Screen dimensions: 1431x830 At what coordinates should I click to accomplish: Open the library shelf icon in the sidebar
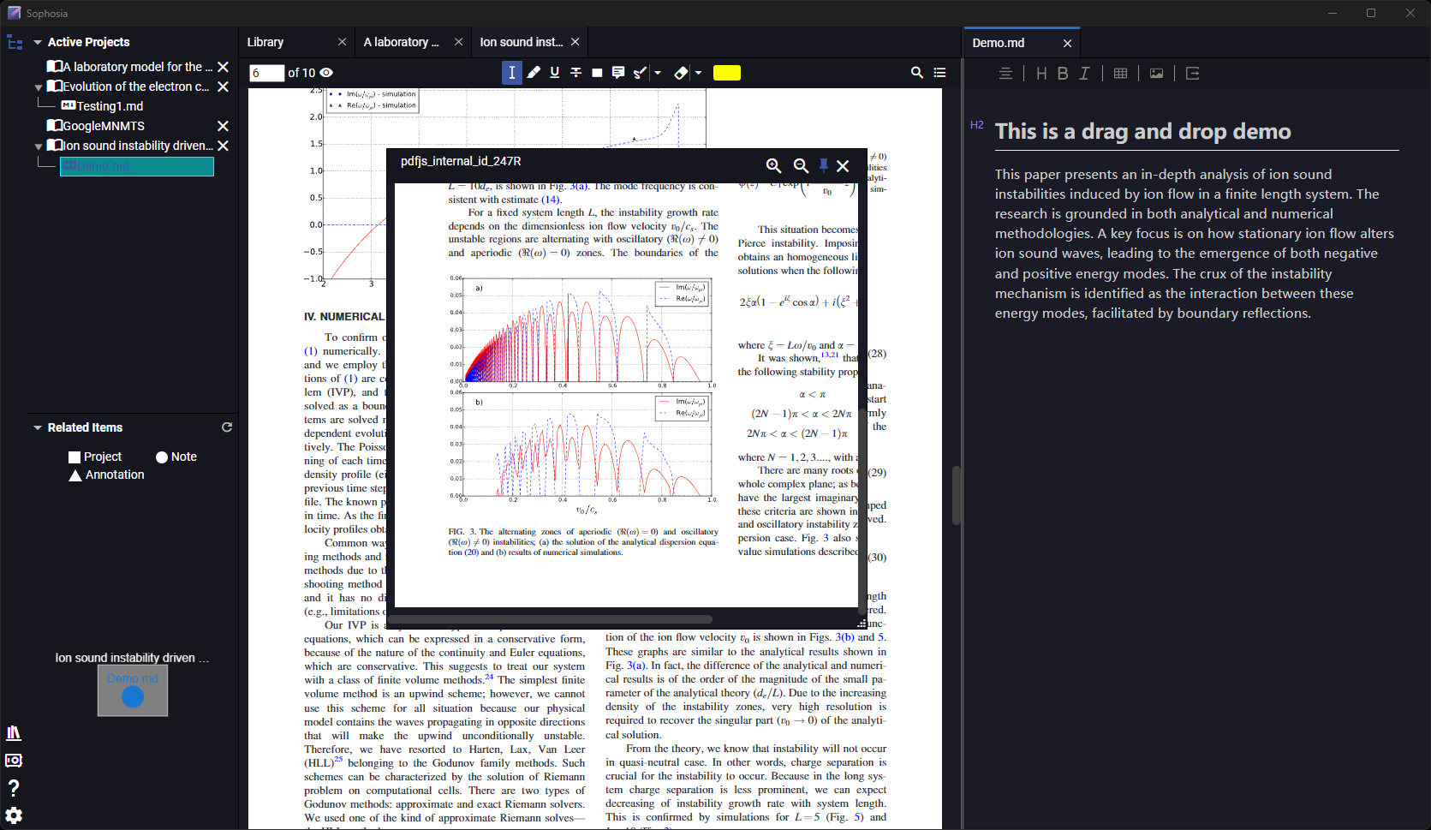point(14,733)
